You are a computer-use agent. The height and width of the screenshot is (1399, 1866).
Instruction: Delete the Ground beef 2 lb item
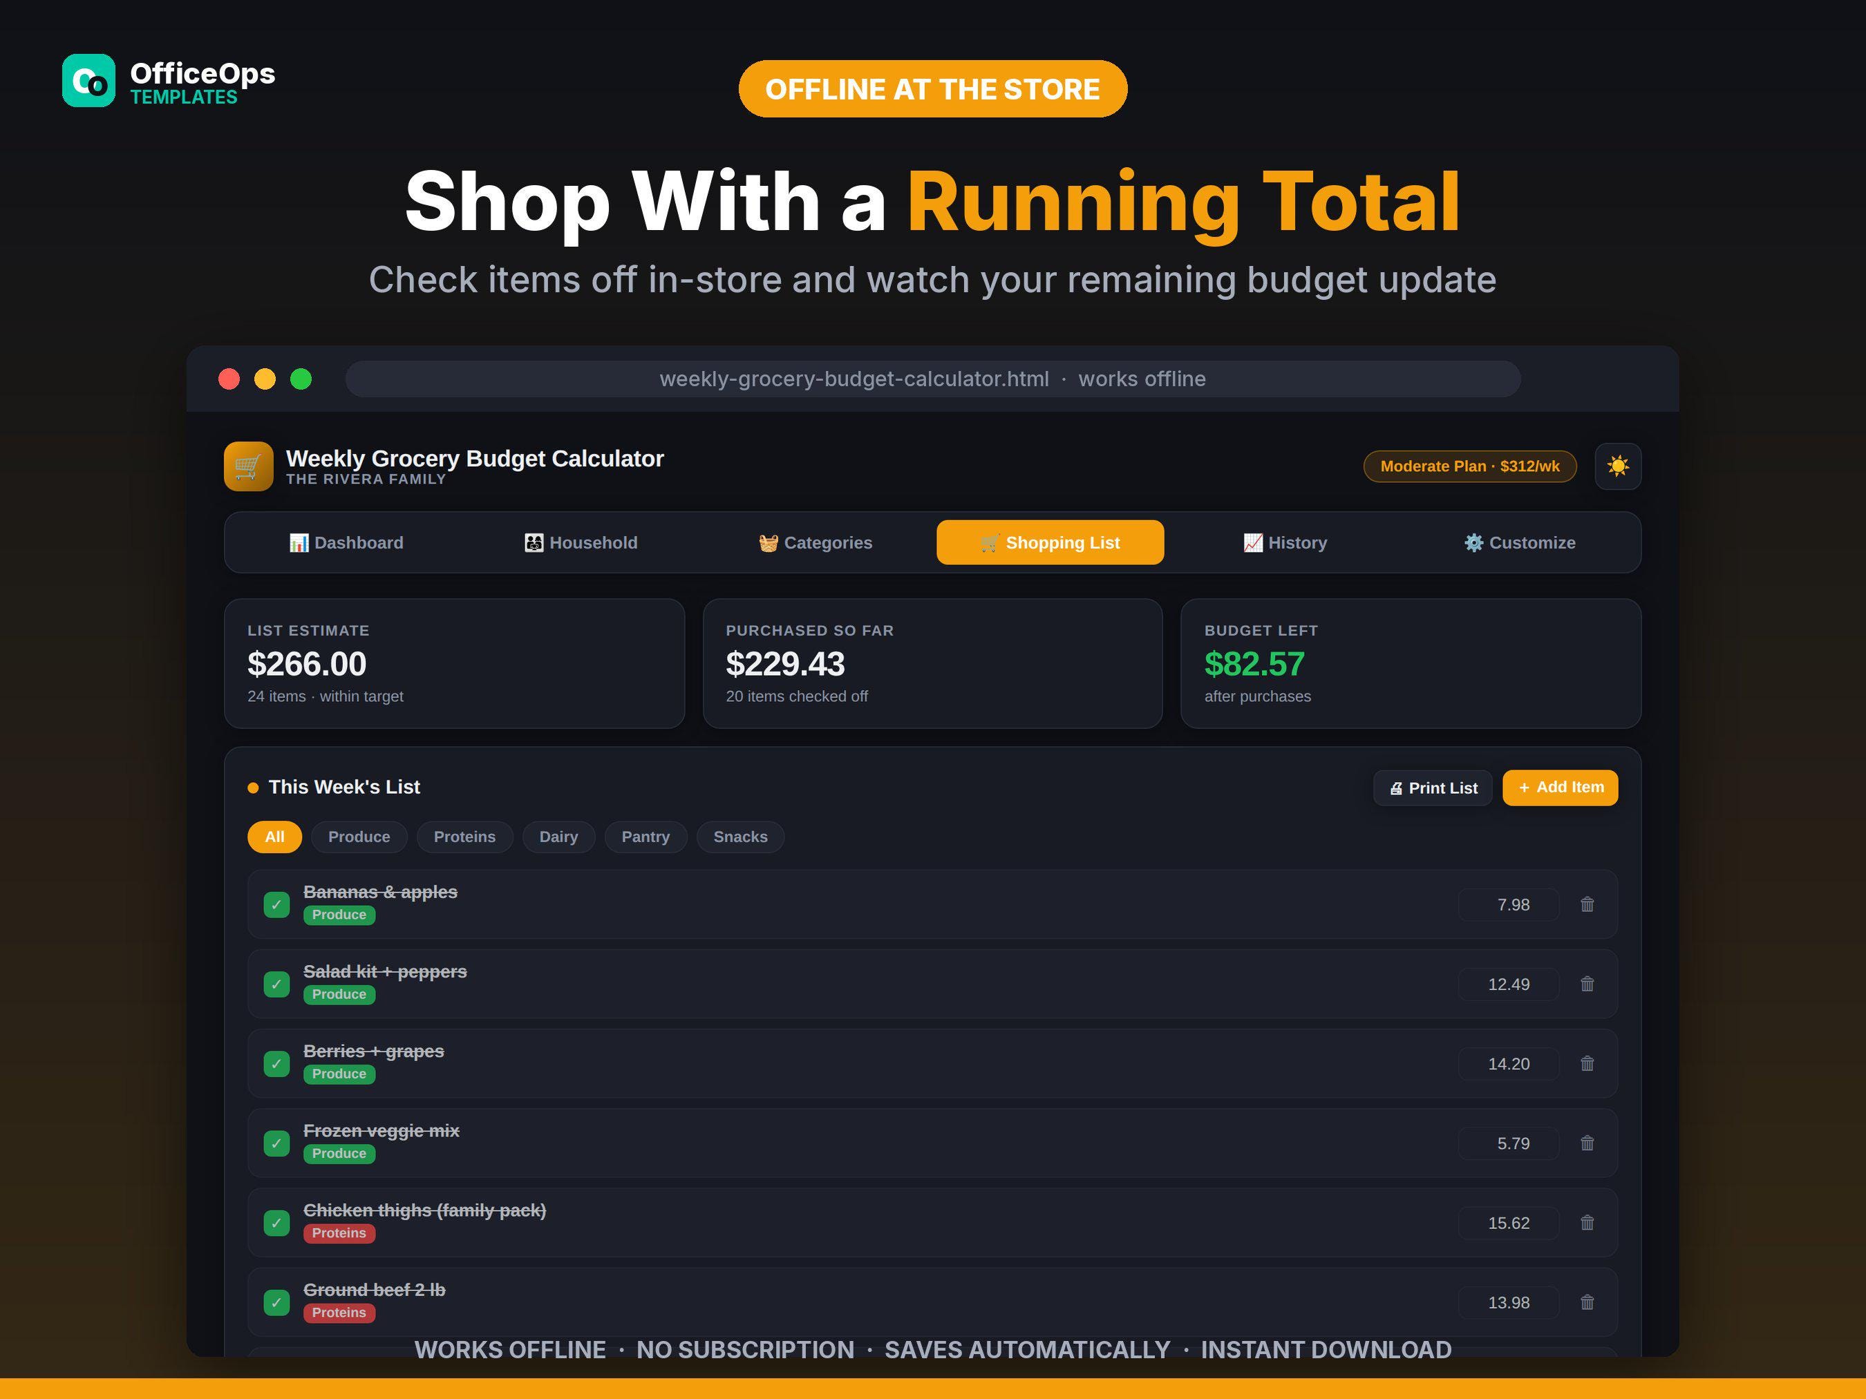[x=1587, y=1302]
